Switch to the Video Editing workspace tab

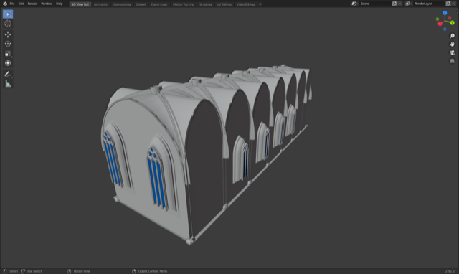245,4
